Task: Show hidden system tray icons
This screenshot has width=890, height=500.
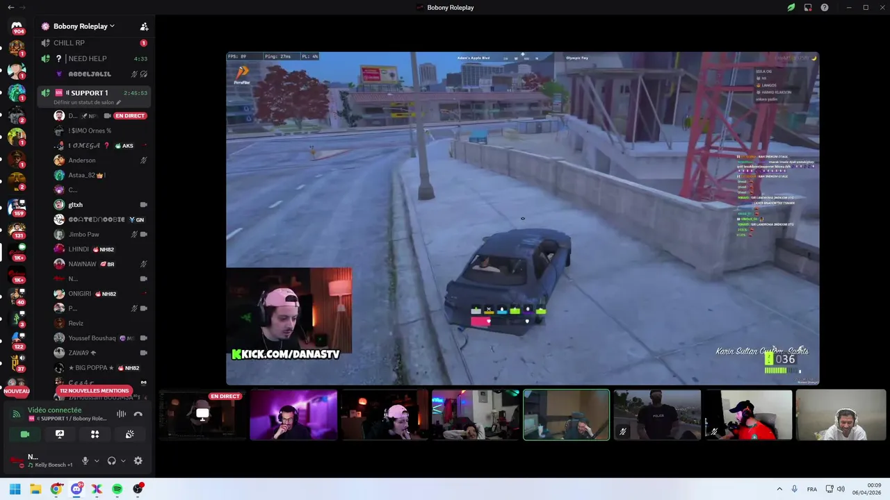Action: pyautogui.click(x=779, y=489)
